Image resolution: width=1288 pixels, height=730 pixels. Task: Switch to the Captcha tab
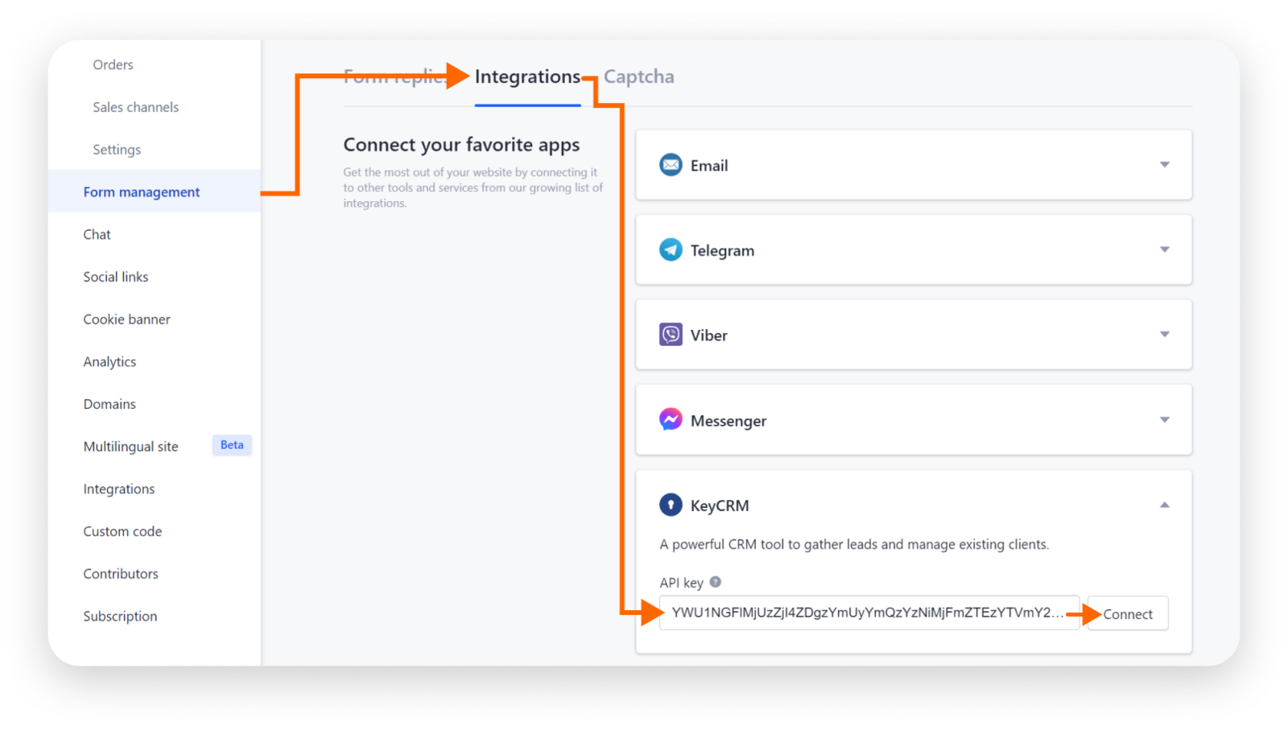point(639,76)
